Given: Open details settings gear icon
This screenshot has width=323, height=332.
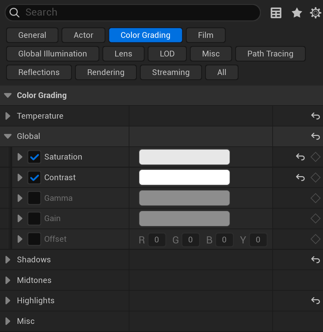Looking at the screenshot, I should click(x=315, y=13).
